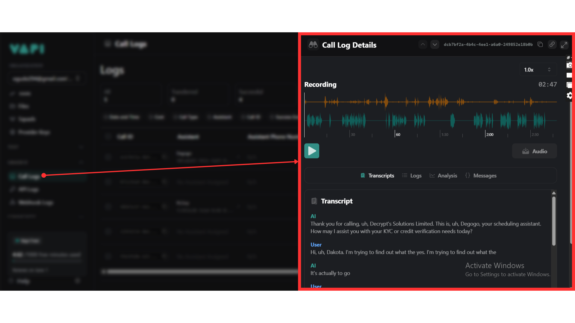Image resolution: width=575 pixels, height=323 pixels.
Task: Click the orange waveform track near 1:30
Action: [440, 102]
